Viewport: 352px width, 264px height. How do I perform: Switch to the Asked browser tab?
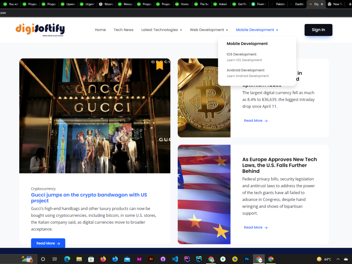click(x=221, y=4)
